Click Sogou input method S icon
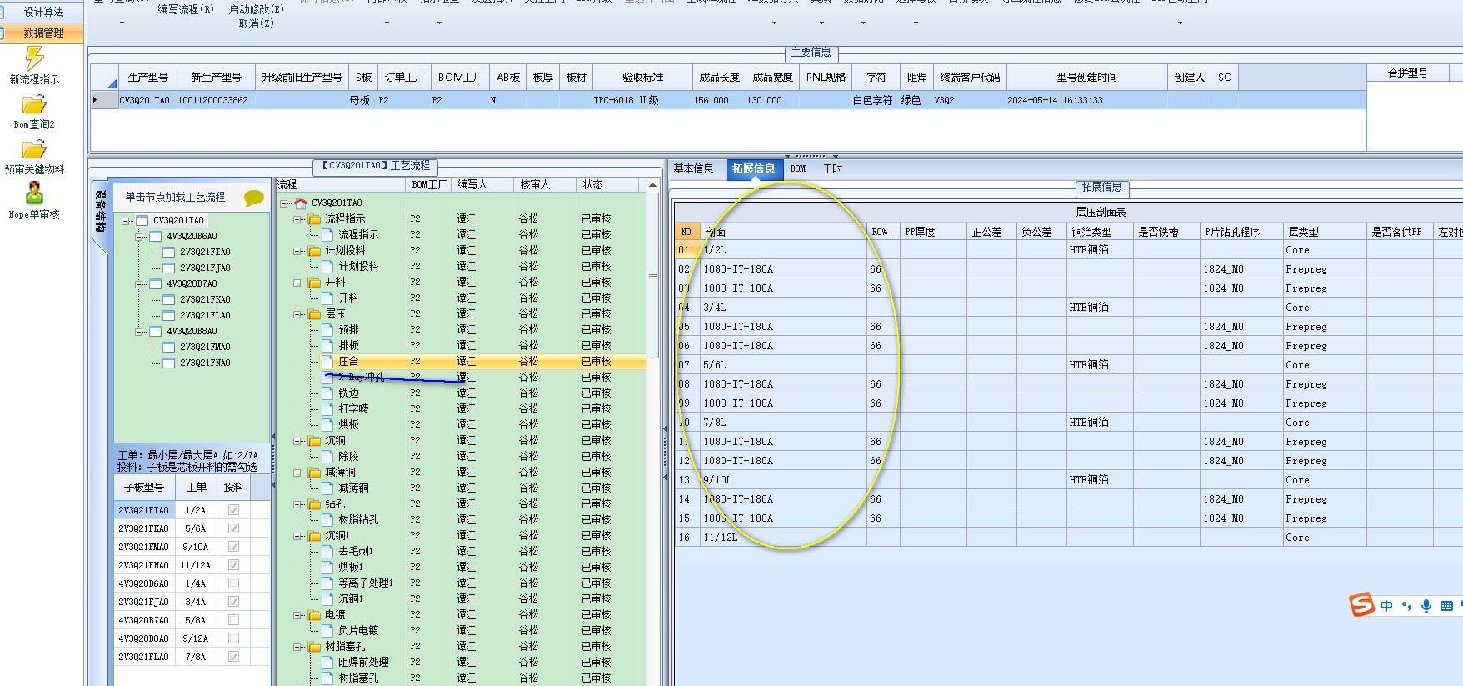Image resolution: width=1463 pixels, height=686 pixels. click(1362, 605)
